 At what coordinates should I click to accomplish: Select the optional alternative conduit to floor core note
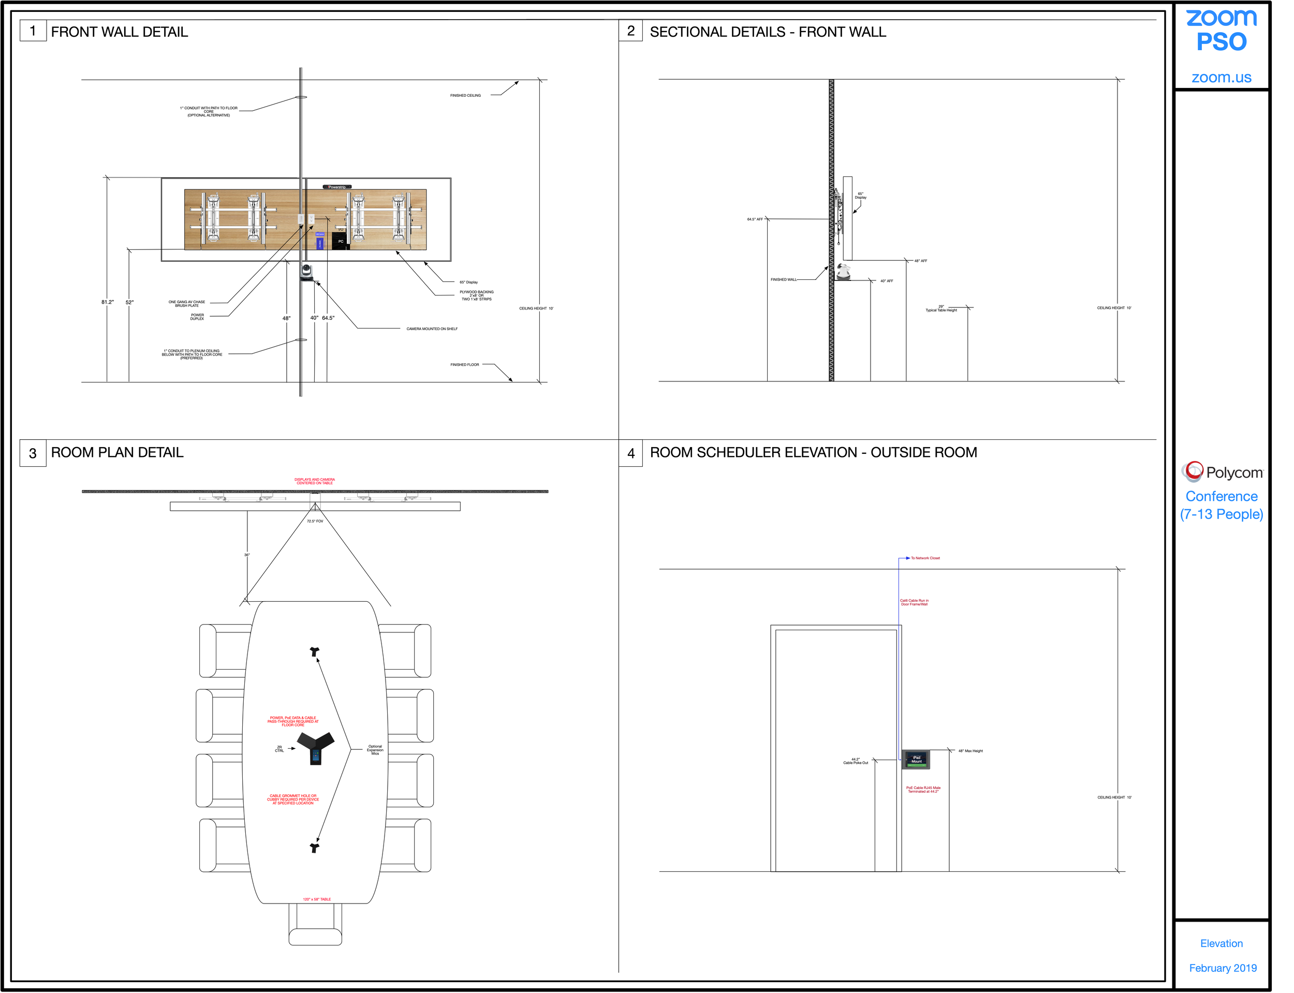[x=209, y=112]
